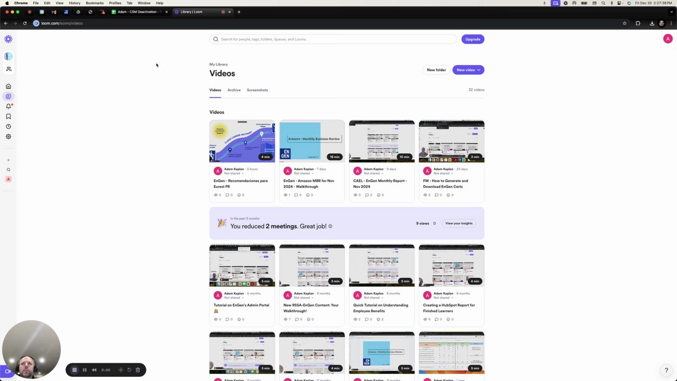The image size is (677, 381).
Task: Open CAEL - EnGen Monthly Report title
Action: pyautogui.click(x=380, y=184)
